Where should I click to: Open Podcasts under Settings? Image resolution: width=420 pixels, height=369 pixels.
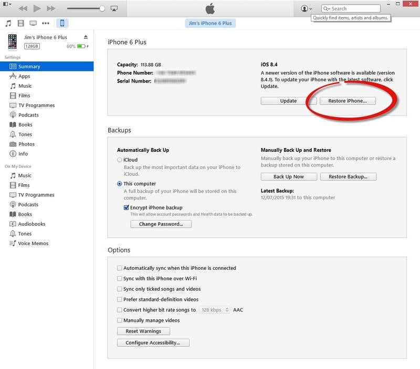point(47,115)
